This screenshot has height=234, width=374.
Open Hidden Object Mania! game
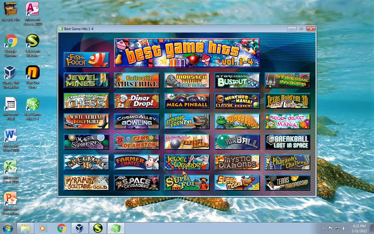click(x=288, y=121)
